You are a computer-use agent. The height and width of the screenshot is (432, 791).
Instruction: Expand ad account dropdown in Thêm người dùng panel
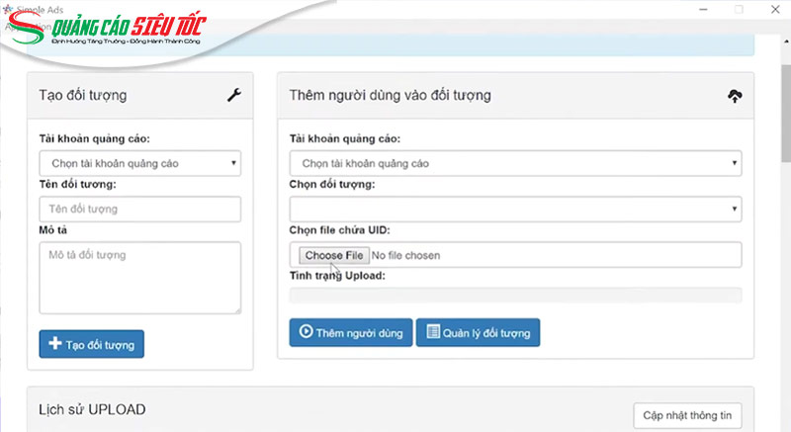tap(515, 163)
